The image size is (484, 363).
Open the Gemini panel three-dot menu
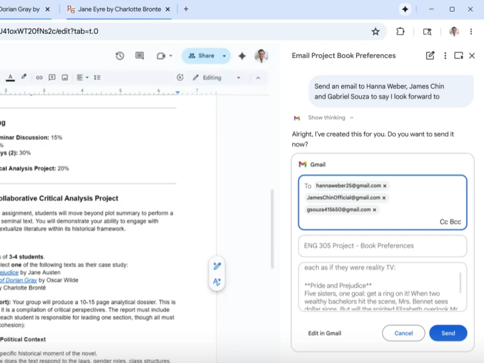coord(445,55)
